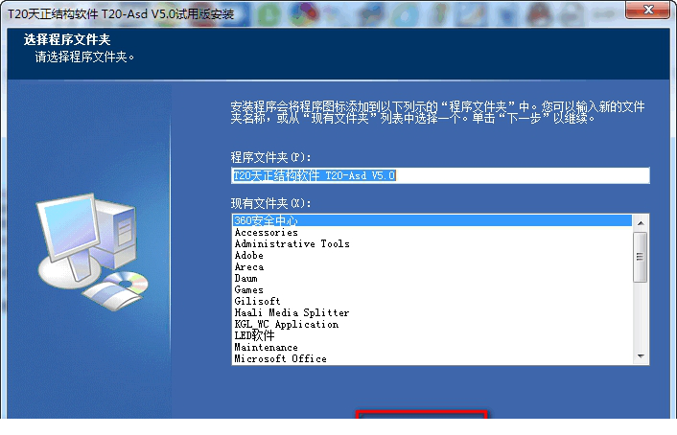This screenshot has height=435, width=677.
Task: Choose Daum from the folder list
Action: coord(432,279)
